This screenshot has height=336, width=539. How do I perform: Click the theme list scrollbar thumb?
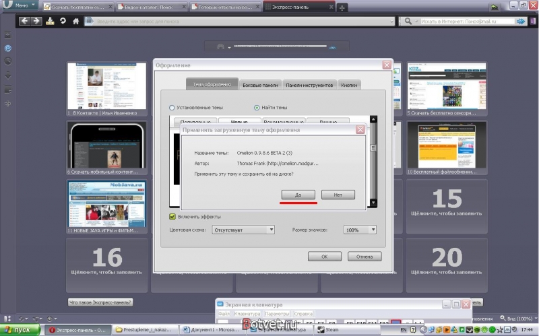coord(373,147)
